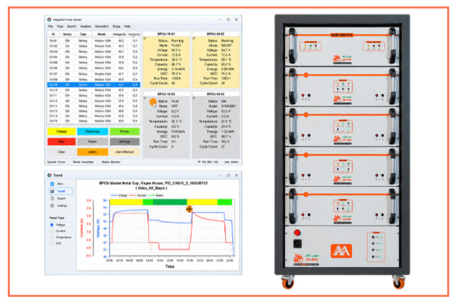Click the orange Alarm button
Viewport: 457px width, 304px height.
[x=93, y=152]
